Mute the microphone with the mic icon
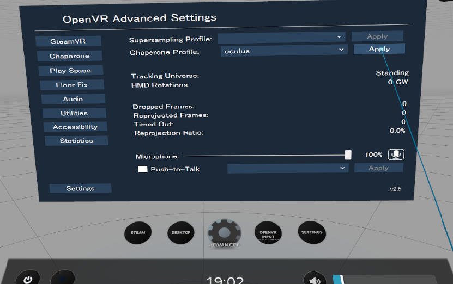Viewport: 453px width, 284px height. pyautogui.click(x=396, y=155)
